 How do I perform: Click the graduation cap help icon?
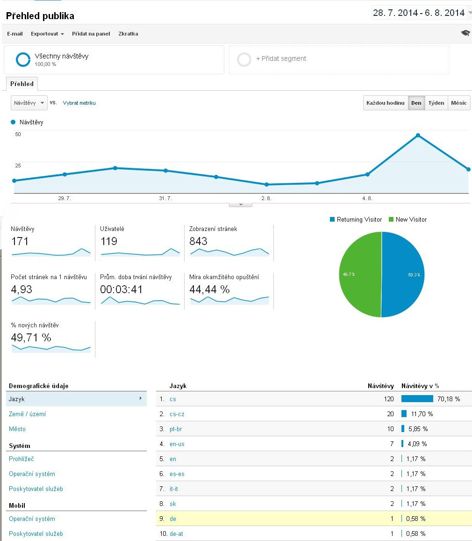(x=465, y=33)
